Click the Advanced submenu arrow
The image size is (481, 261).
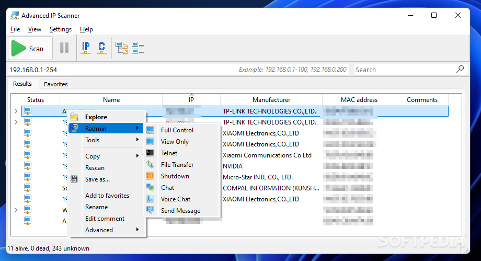[x=138, y=230]
